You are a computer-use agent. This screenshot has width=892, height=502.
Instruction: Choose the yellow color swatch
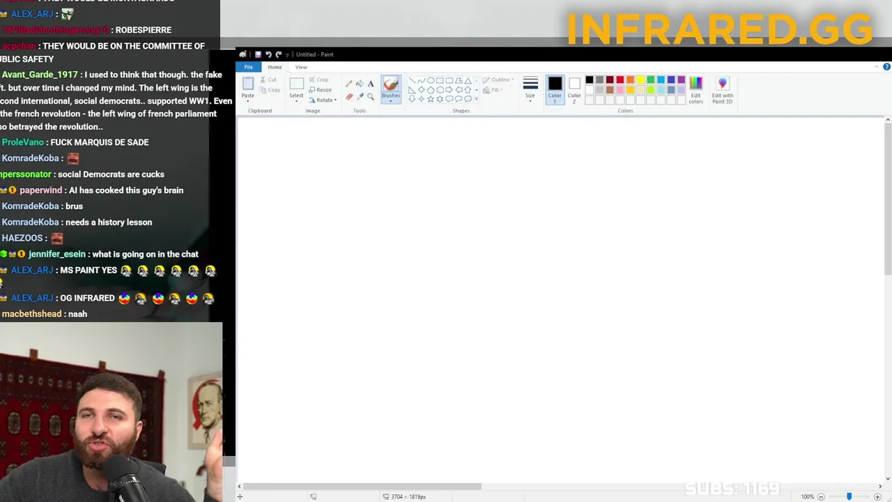[x=640, y=79]
